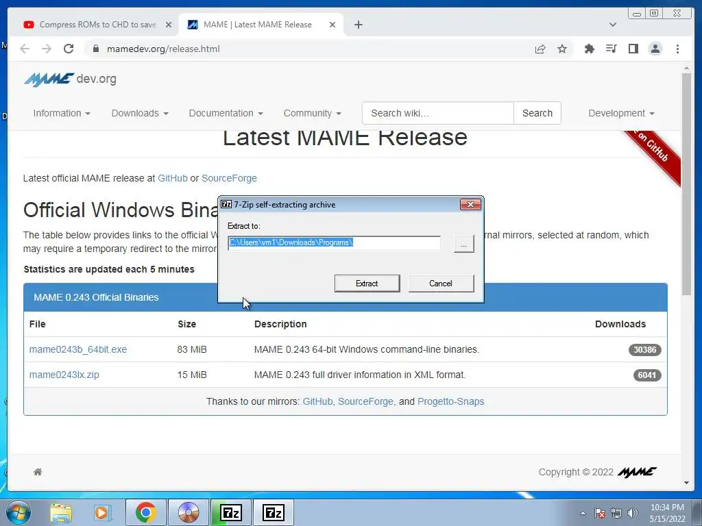Click the first 7-Zip taskbar icon
Image resolution: width=702 pixels, height=526 pixels.
[231, 512]
